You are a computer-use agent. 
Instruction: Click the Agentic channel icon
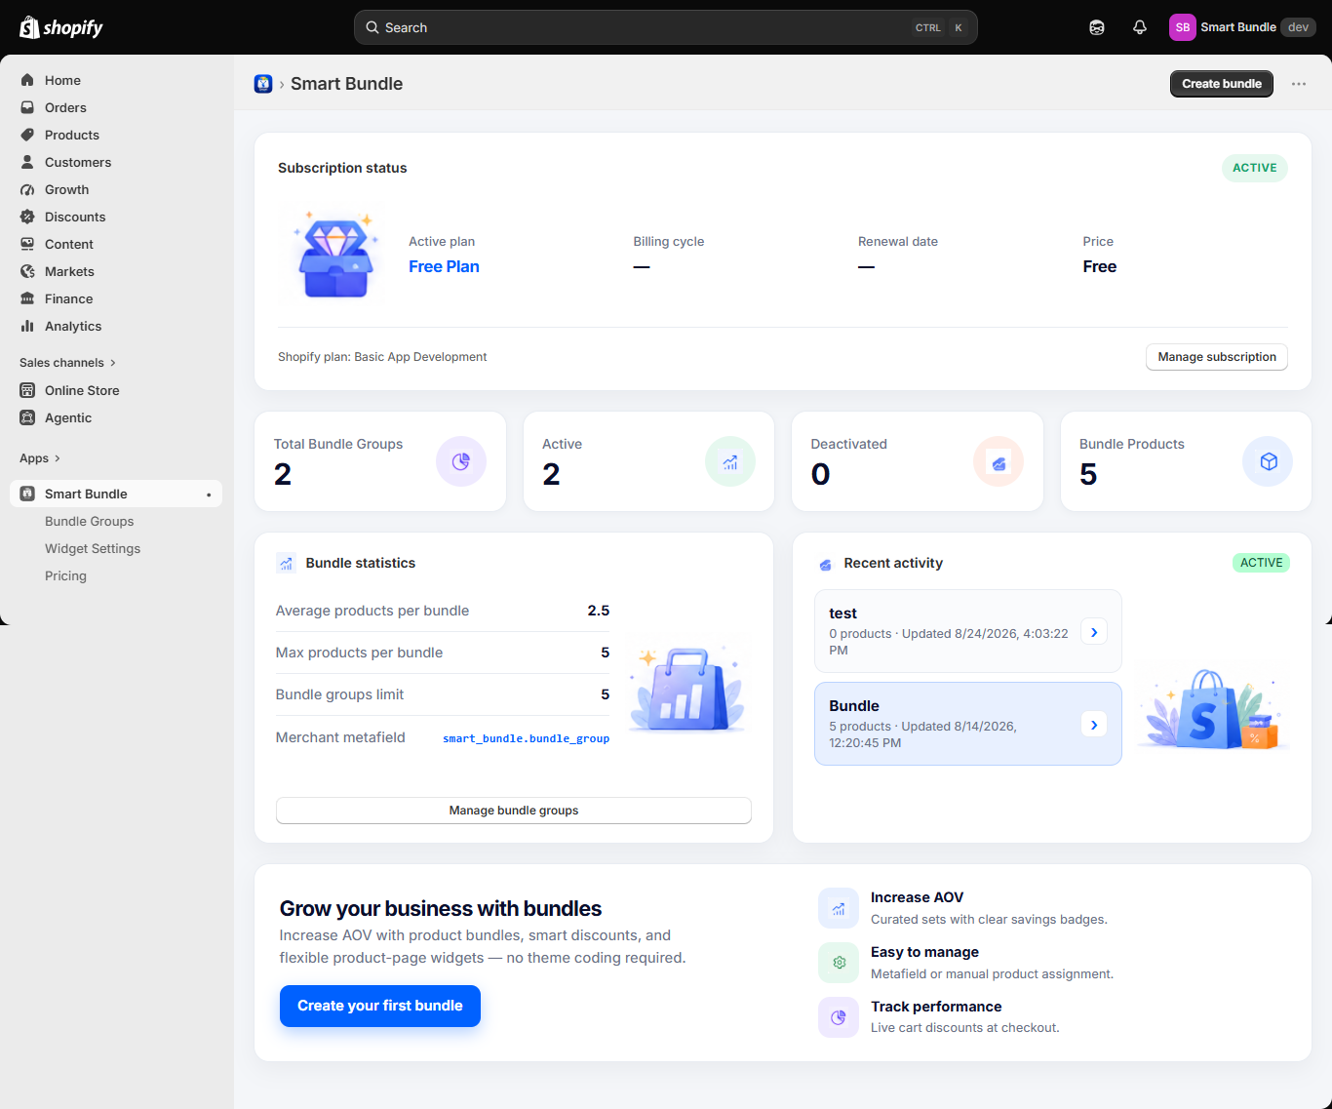[x=27, y=417]
